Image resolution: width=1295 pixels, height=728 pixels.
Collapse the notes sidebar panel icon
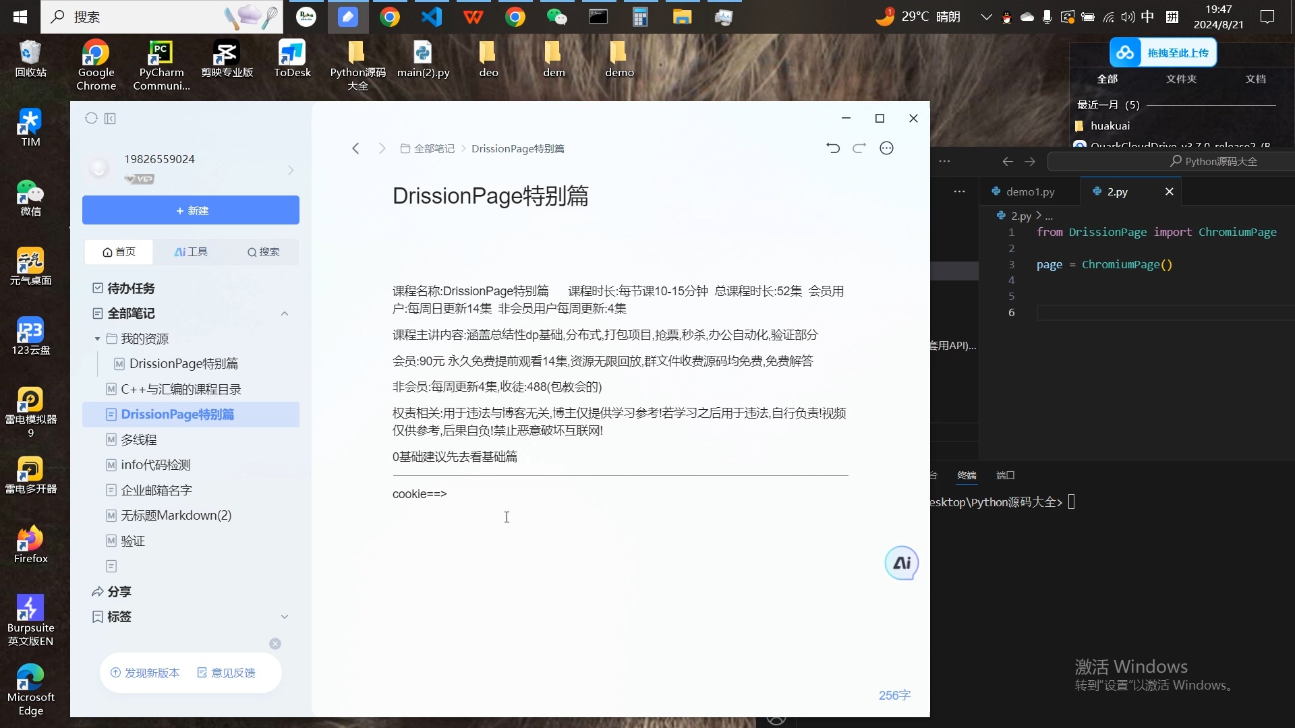[x=110, y=119]
